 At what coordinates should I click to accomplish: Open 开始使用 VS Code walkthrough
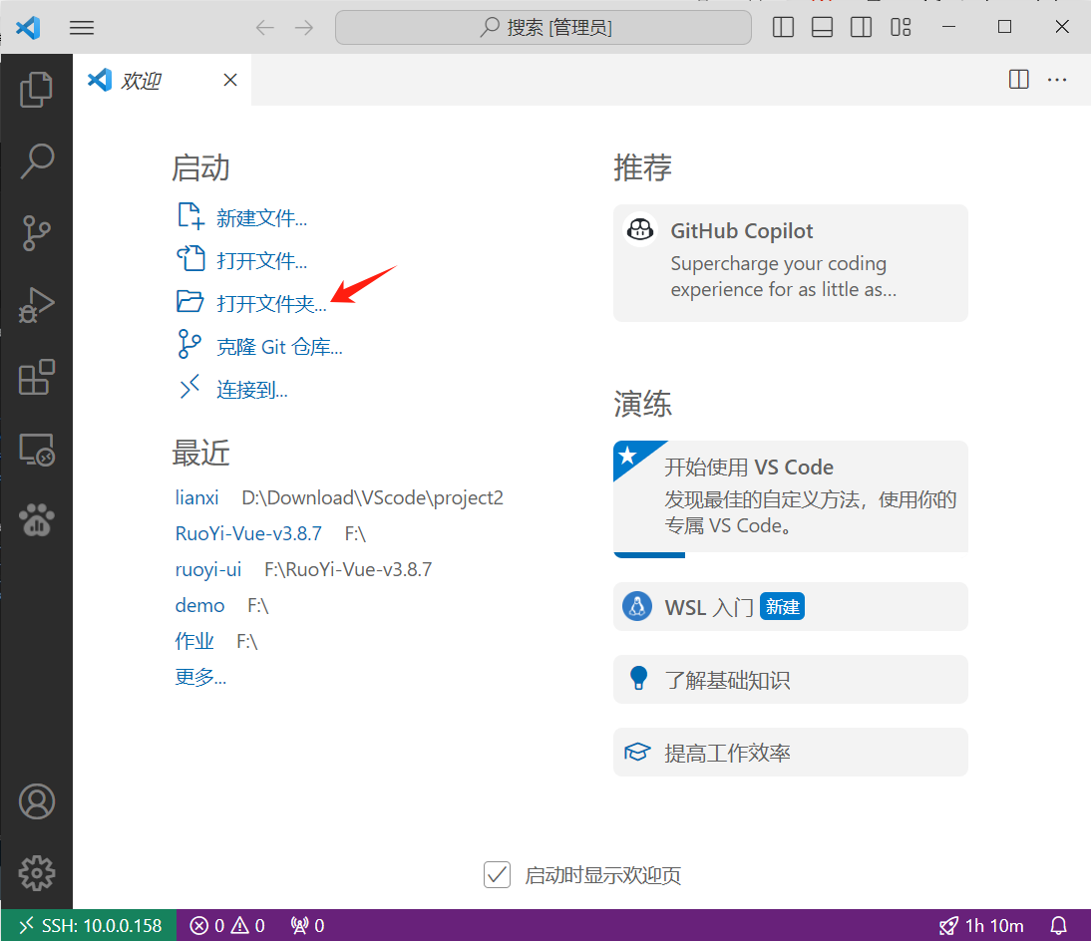[x=791, y=498]
